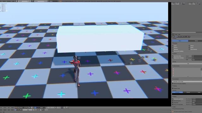The width and height of the screenshot is (202, 113).
Task: Collapse the Attachments panel
Action: tap(173, 66)
